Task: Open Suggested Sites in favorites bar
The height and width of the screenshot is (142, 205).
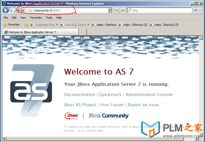Action: click(x=44, y=25)
